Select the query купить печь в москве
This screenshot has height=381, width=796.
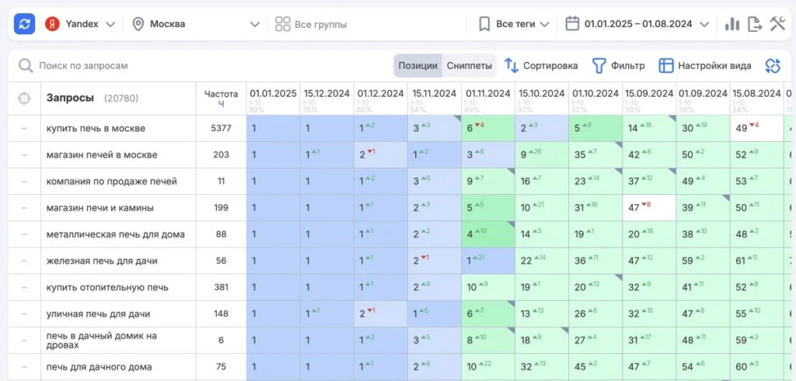[96, 128]
